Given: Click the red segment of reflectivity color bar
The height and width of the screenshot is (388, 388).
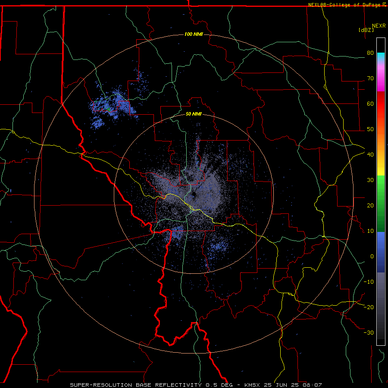Looking at the screenshot, I should click(x=381, y=106).
